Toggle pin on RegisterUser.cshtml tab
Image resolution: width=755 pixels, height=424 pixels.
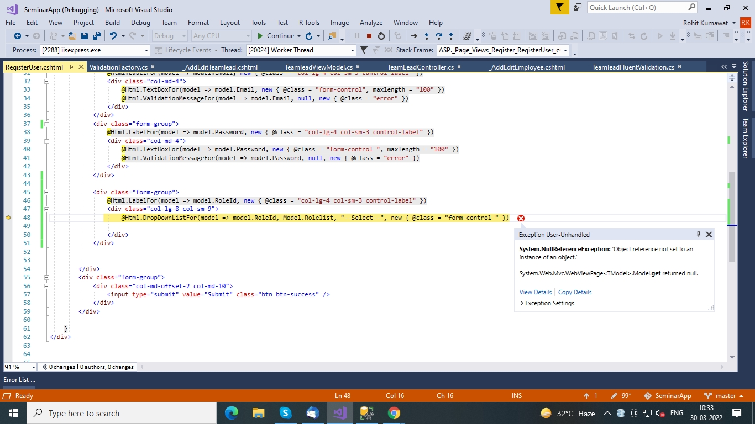71,67
